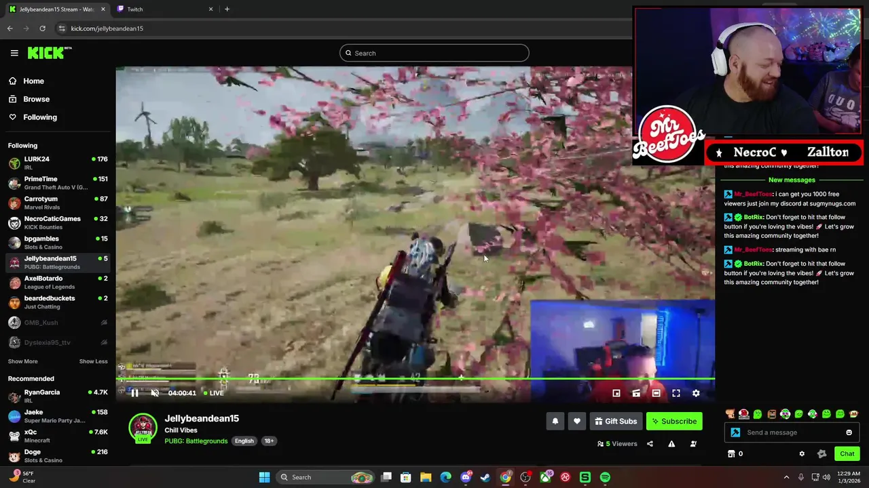
Task: Open recommended channel RyanGarcia
Action: pos(58,396)
